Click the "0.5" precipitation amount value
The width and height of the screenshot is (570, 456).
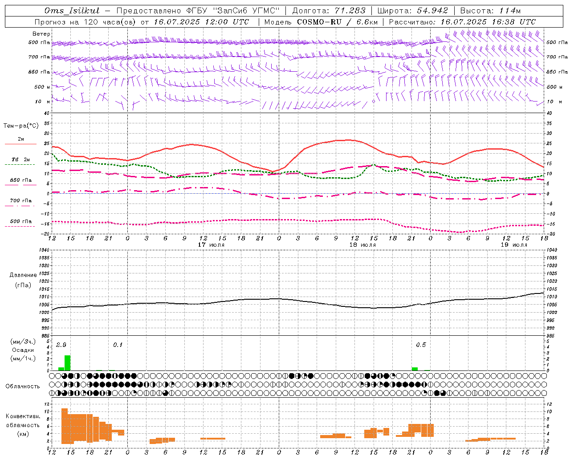421,345
